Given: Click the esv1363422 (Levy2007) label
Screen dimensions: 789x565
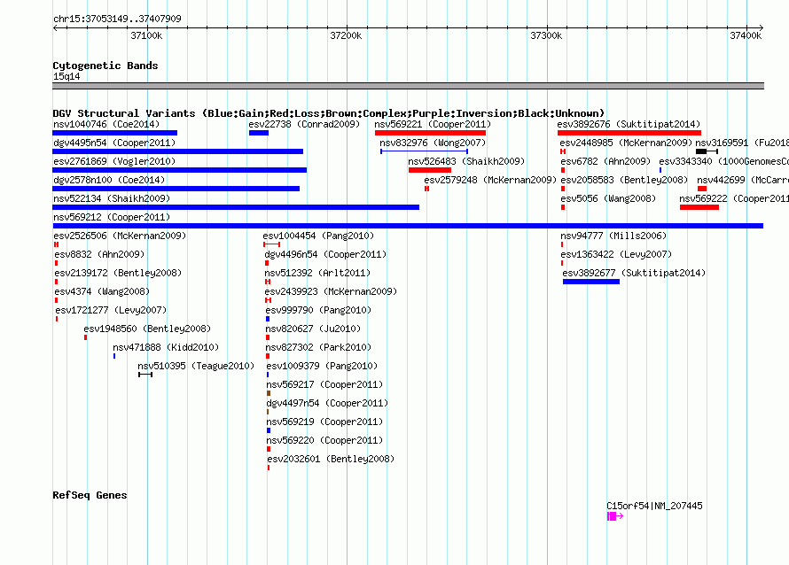Looking at the screenshot, I should [616, 254].
